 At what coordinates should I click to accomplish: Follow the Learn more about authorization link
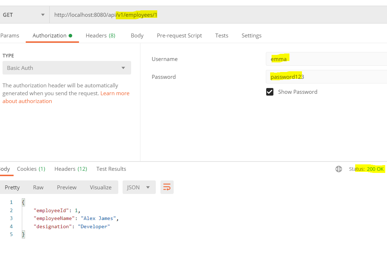115,93
